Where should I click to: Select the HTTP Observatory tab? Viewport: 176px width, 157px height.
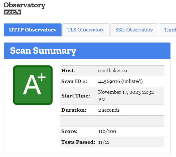tap(33, 30)
